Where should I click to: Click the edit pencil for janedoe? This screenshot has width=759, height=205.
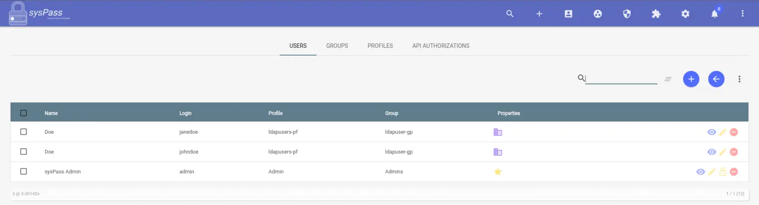[723, 132]
